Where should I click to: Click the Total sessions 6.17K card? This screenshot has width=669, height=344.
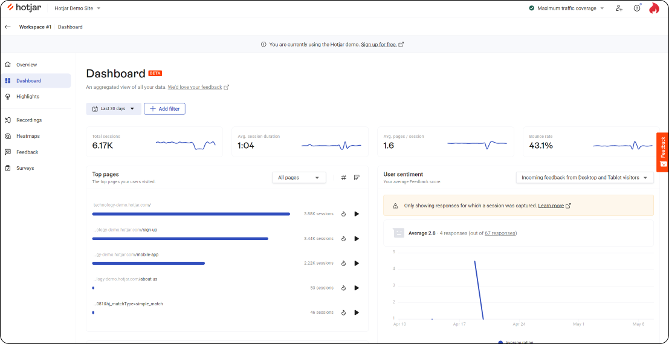tap(155, 141)
